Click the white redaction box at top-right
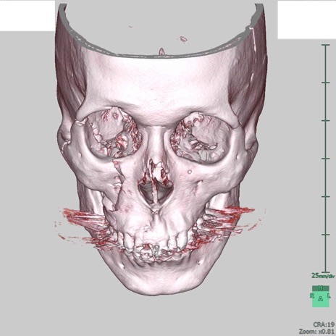Viewport: 336px width, 336px height. tap(307, 20)
